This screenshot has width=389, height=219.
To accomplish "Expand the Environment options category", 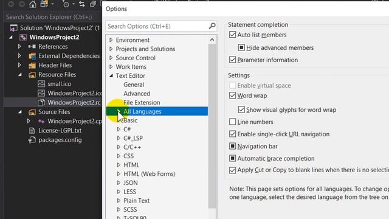I will click(111, 40).
